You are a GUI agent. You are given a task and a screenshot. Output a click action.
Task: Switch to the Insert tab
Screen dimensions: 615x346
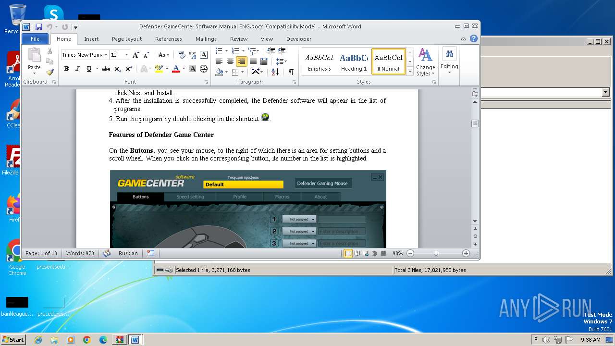(91, 39)
